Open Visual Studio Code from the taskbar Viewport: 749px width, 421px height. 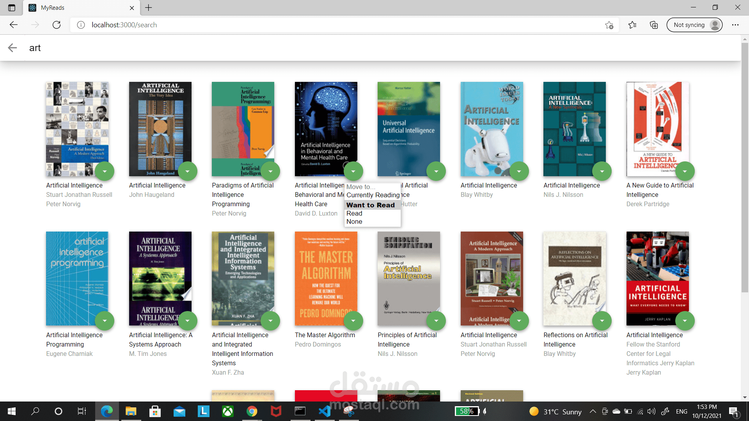(x=324, y=411)
